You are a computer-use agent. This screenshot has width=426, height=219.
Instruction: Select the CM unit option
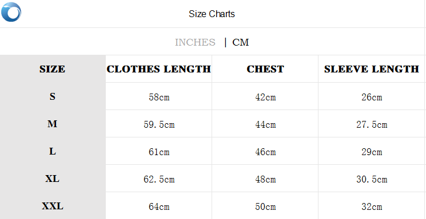(240, 42)
